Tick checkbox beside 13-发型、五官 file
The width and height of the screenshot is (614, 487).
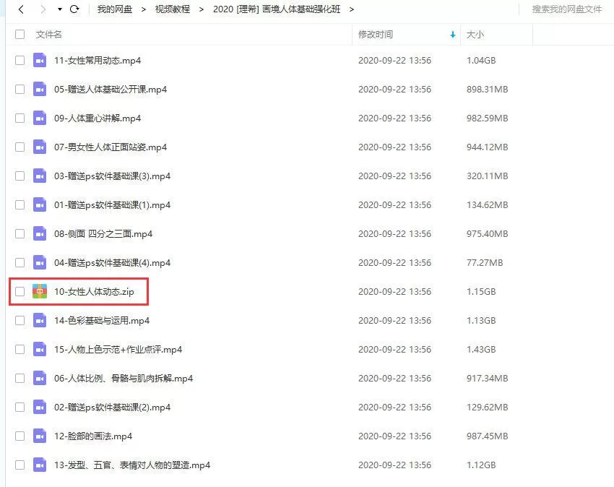20,465
